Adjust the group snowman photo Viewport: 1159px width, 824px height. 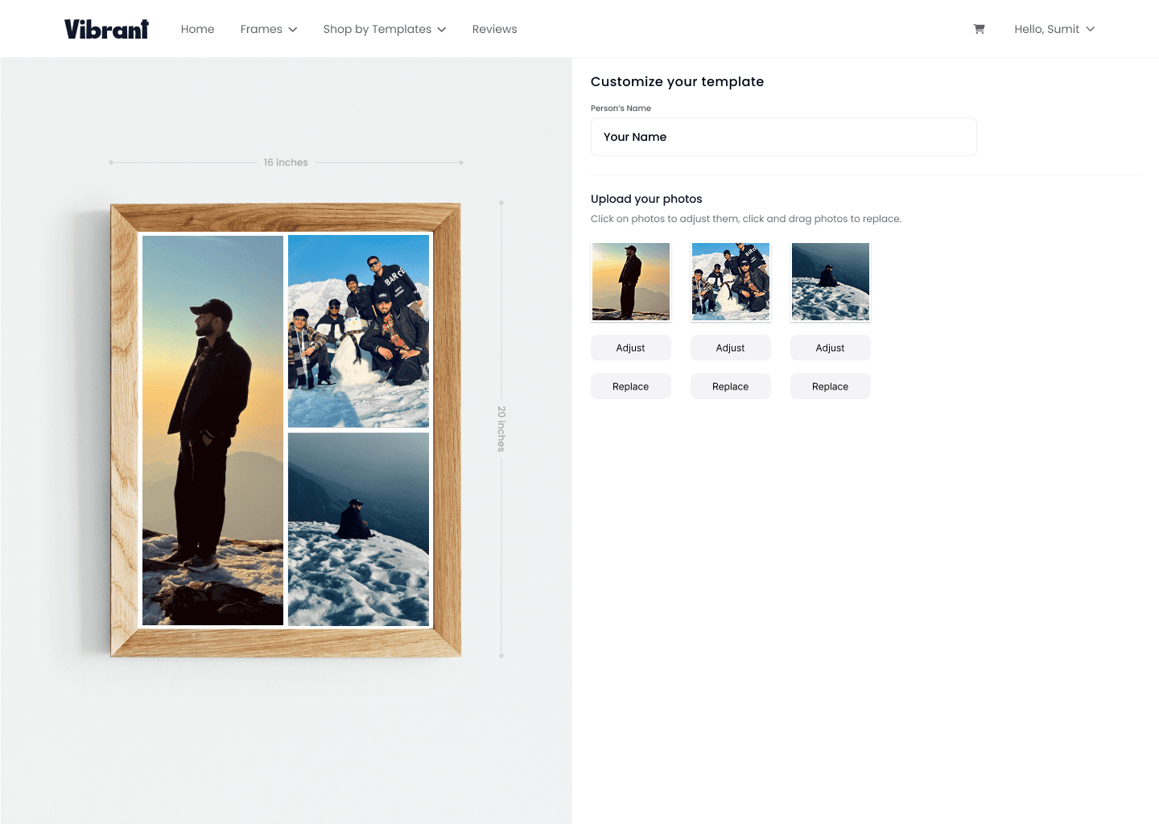(x=730, y=348)
